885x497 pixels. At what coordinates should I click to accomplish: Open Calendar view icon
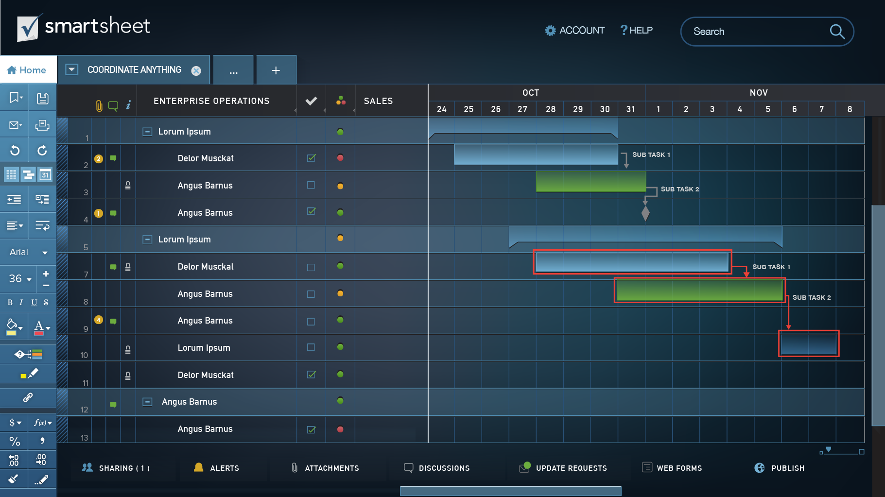(45, 175)
